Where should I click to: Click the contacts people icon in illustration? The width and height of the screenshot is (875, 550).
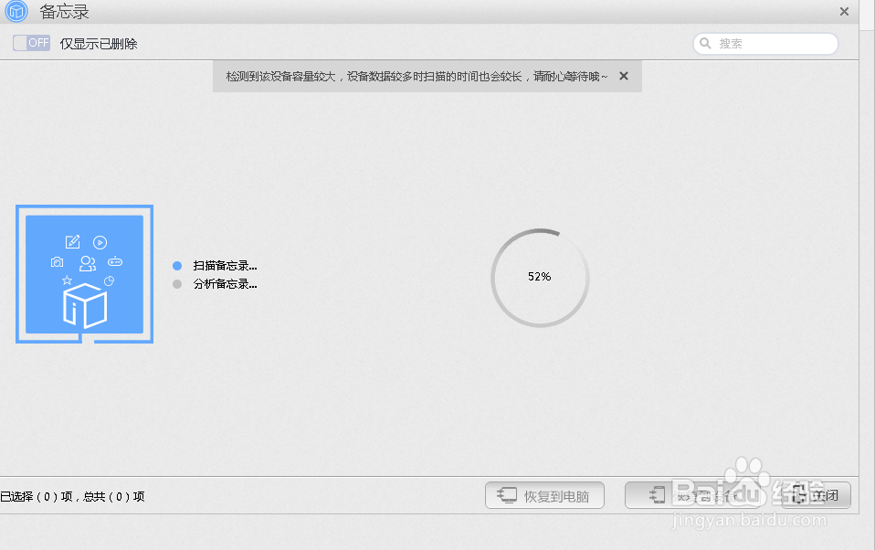pos(88,263)
